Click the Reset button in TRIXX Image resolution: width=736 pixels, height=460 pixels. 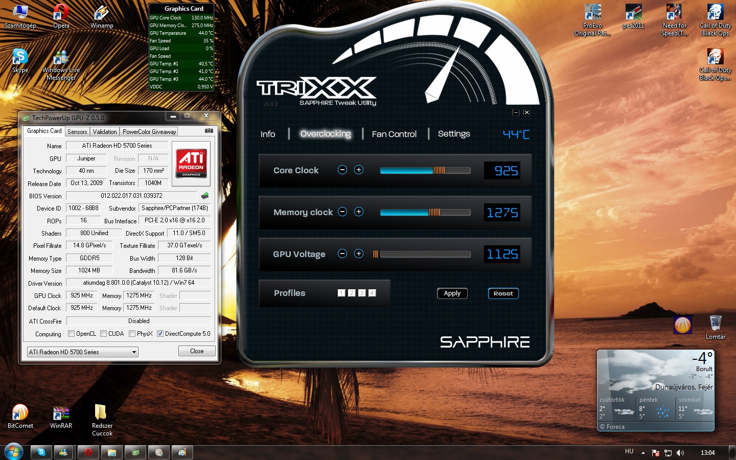[503, 293]
